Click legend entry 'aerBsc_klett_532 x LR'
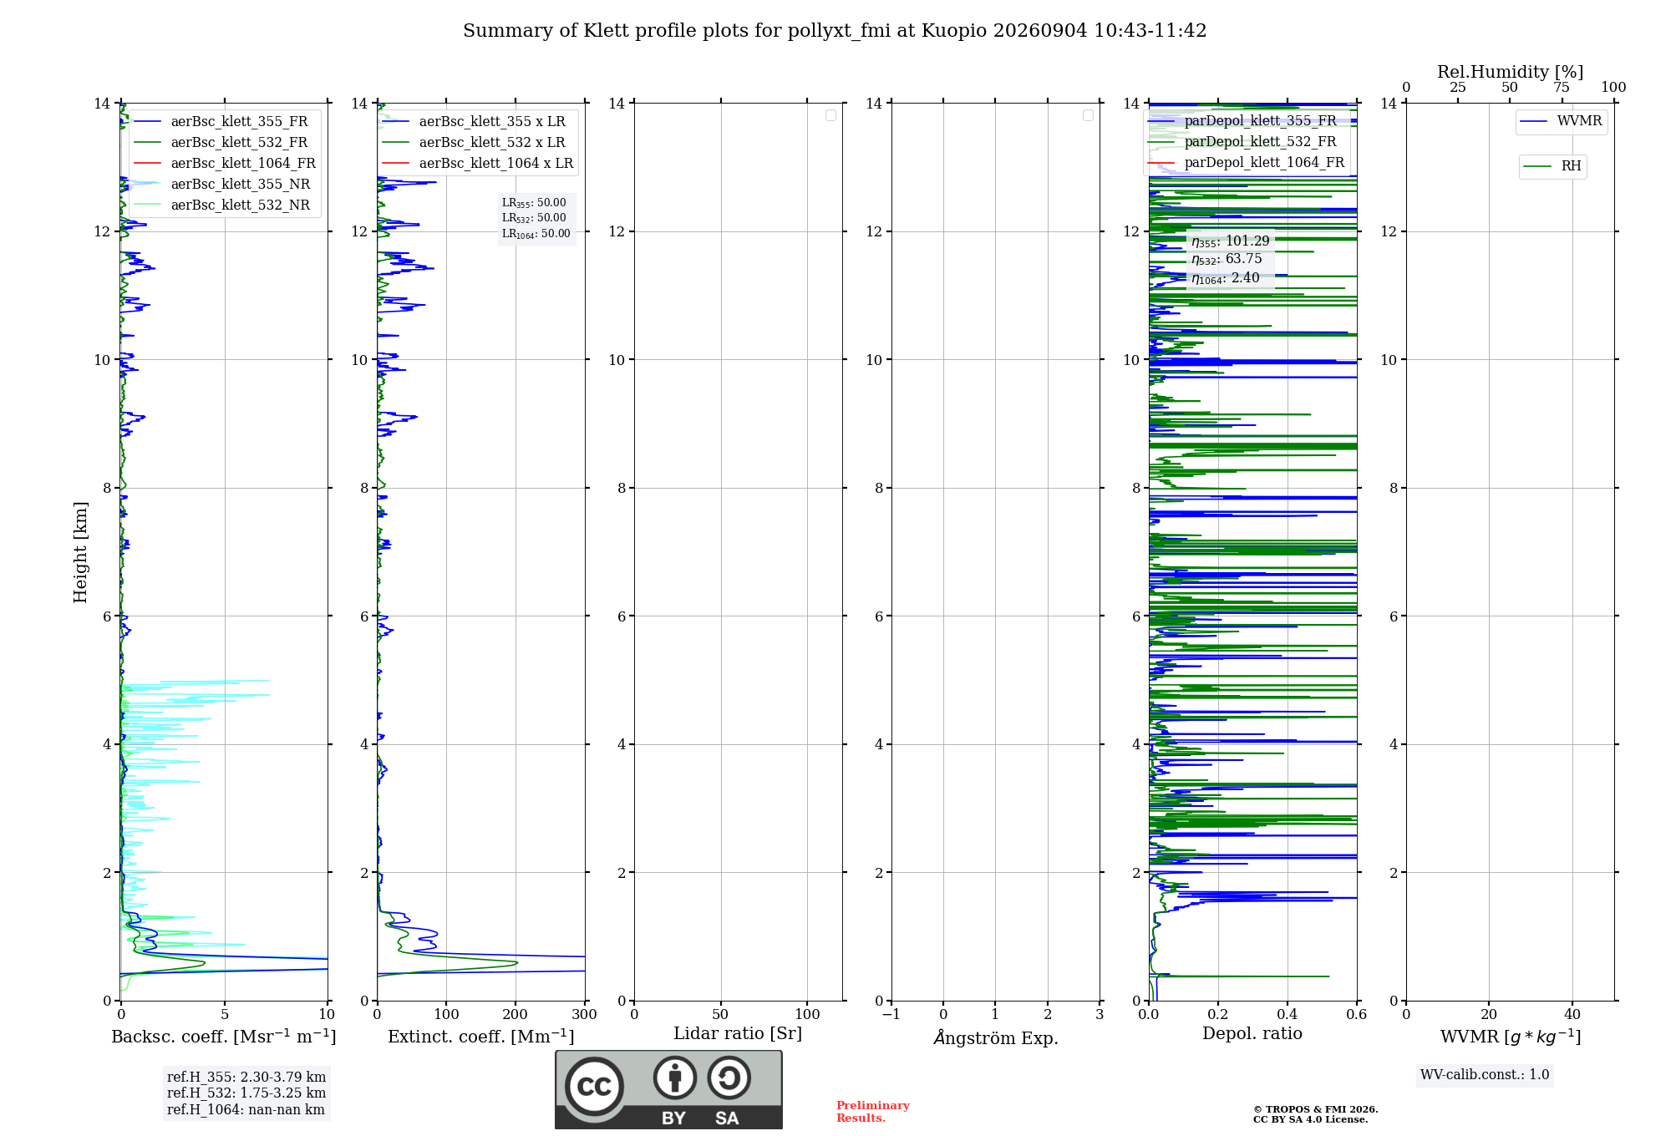 coord(492,142)
